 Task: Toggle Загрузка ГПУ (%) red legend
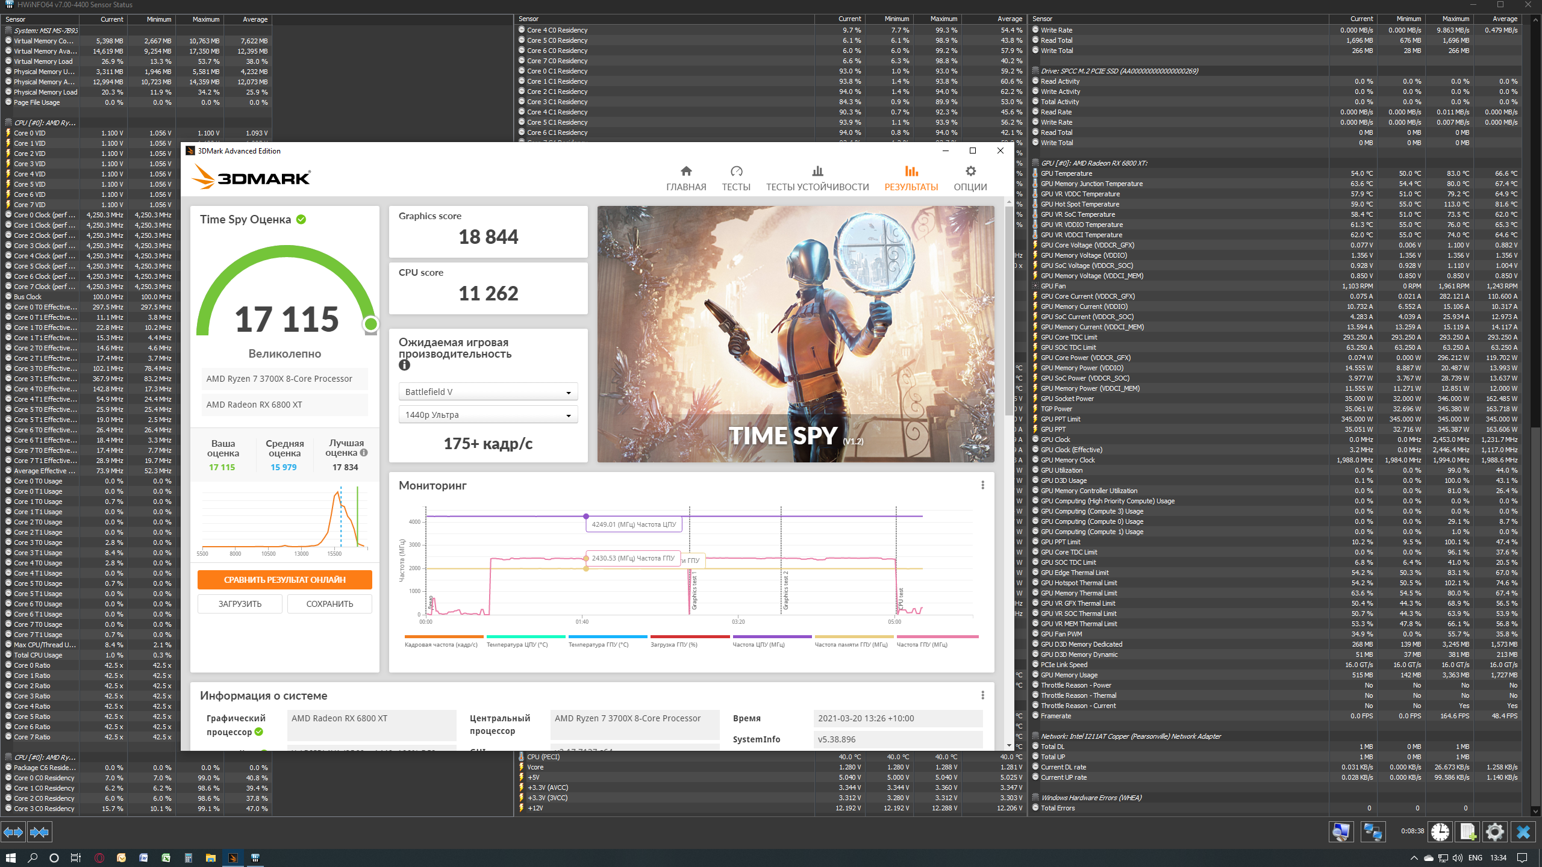[674, 644]
